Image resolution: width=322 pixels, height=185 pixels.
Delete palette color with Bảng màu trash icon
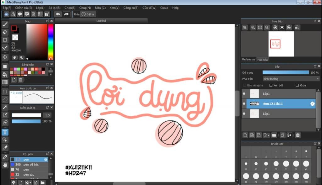(x=20, y=80)
